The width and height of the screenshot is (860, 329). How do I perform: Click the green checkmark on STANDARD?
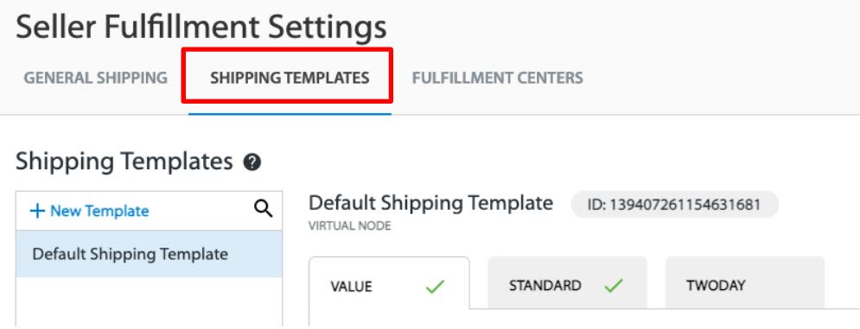tap(614, 285)
